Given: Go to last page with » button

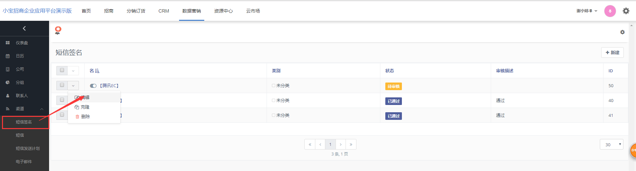Looking at the screenshot, I should coord(351,144).
